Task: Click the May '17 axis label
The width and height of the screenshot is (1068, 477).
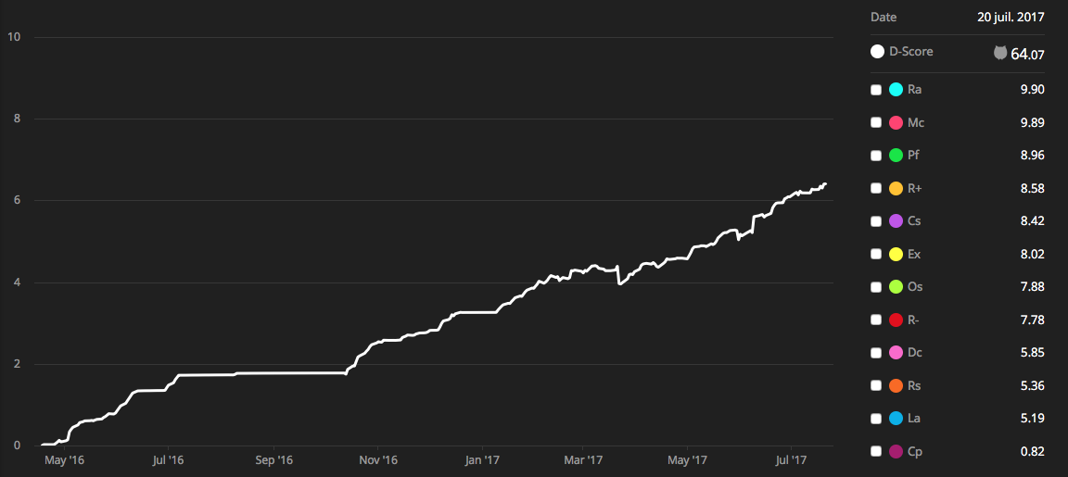Action: pos(688,460)
